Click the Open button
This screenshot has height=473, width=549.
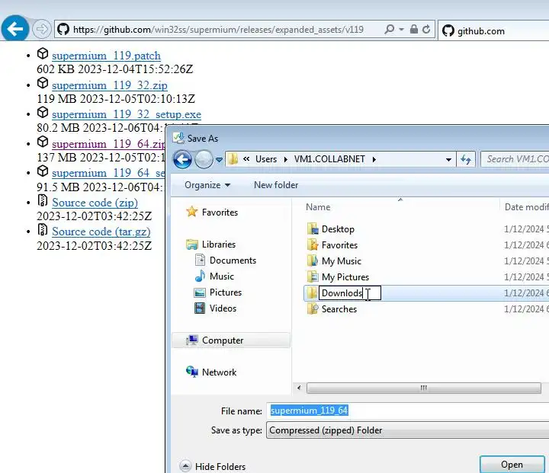[512, 465]
